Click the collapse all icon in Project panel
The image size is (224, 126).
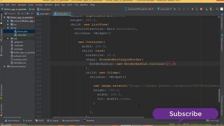22,14
